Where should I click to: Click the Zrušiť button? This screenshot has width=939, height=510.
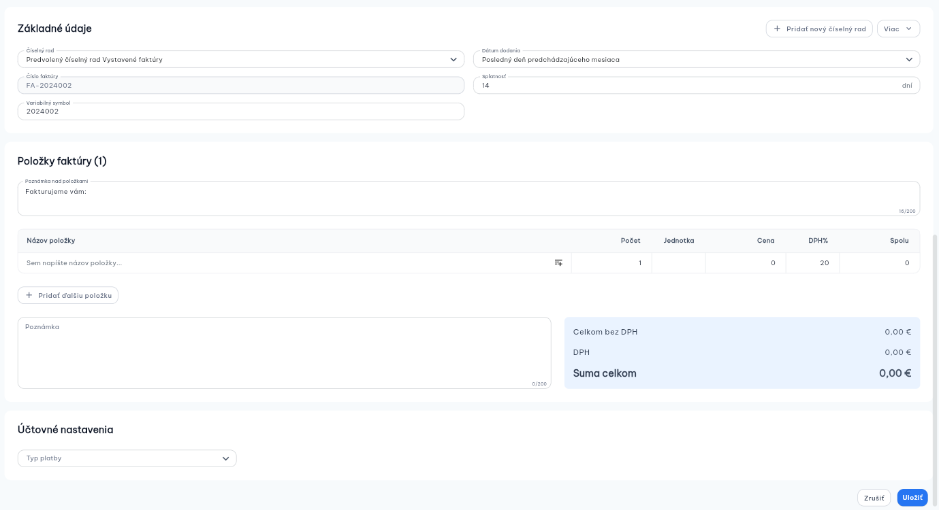[x=874, y=498]
